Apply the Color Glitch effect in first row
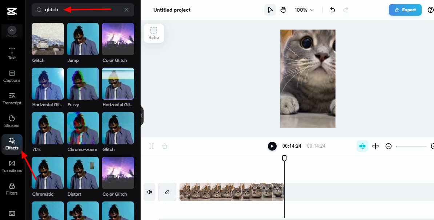 [118, 39]
